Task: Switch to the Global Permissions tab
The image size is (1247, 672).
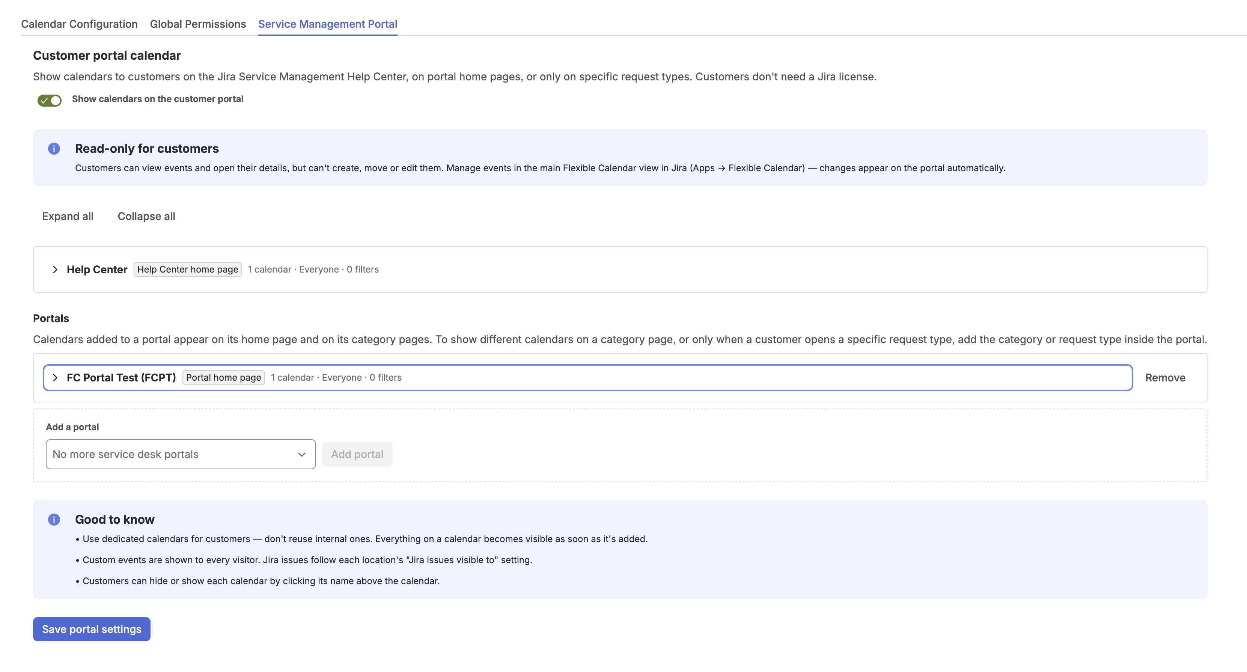Action: tap(198, 24)
